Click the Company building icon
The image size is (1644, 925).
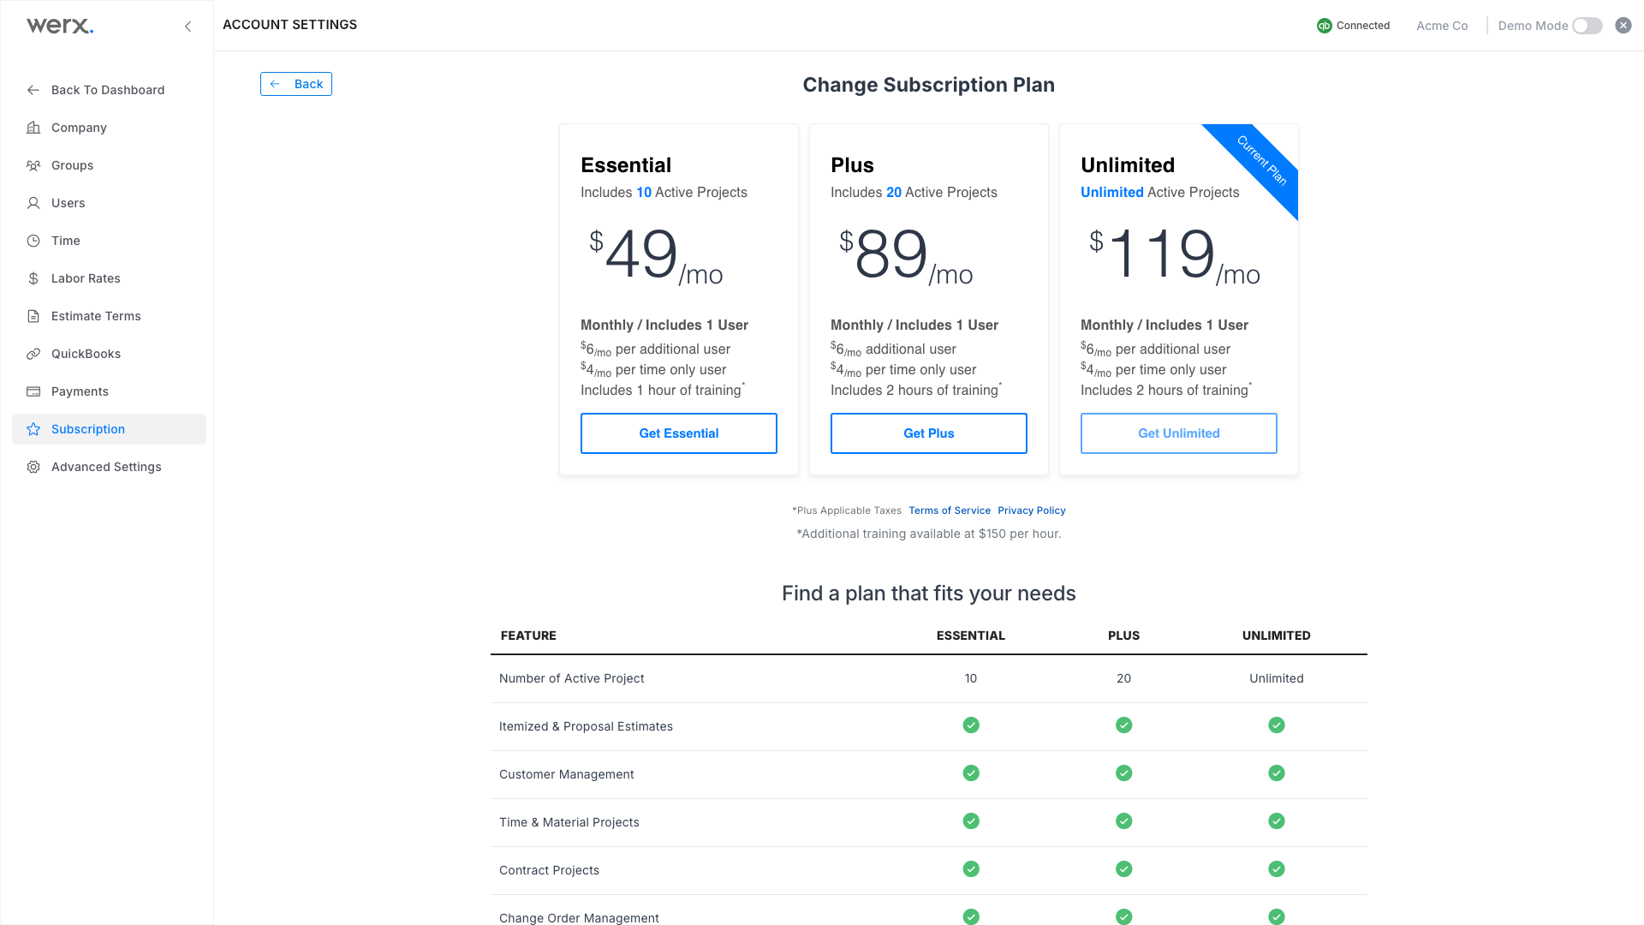point(33,128)
